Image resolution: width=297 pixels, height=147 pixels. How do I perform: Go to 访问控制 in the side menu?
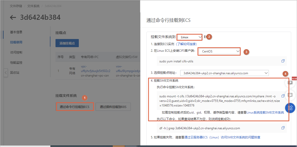pyautogui.click(x=16, y=52)
